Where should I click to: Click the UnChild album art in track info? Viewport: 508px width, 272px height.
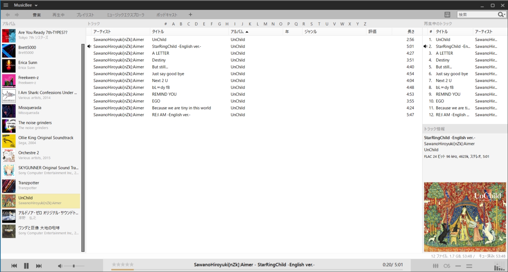point(465,217)
